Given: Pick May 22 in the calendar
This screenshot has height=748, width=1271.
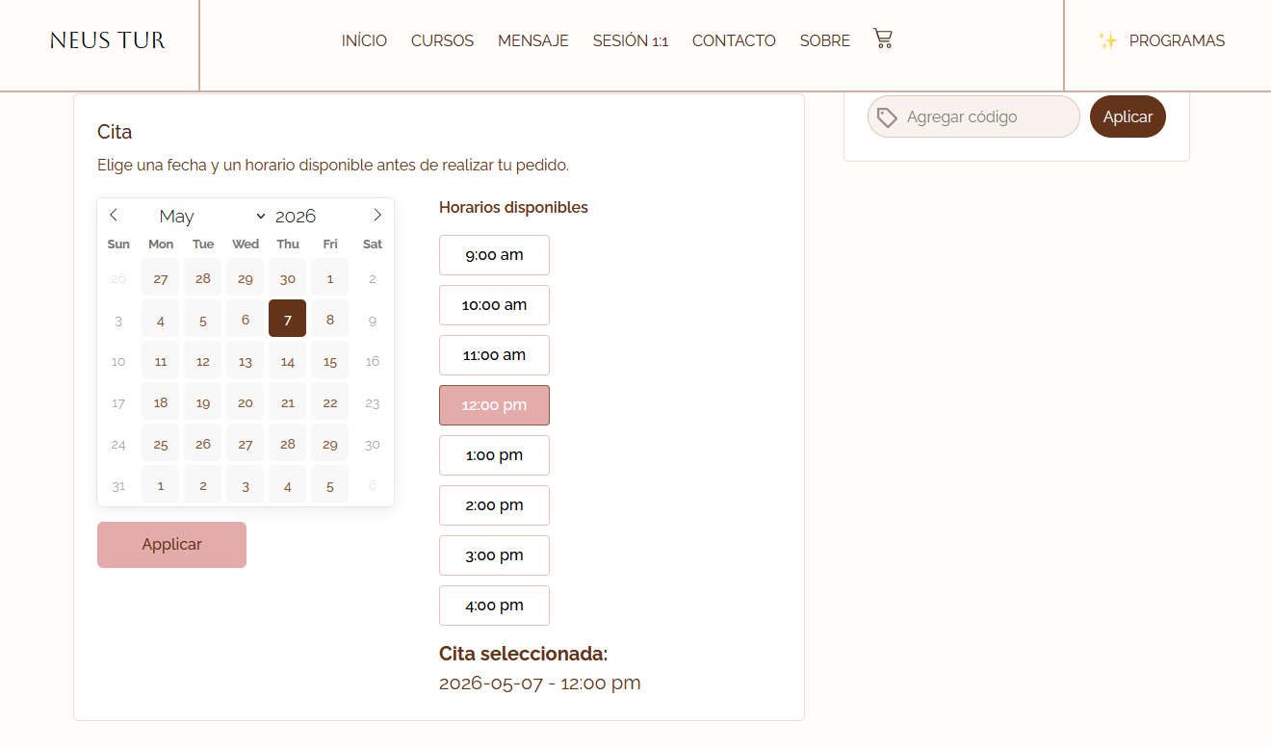Looking at the screenshot, I should 330,403.
